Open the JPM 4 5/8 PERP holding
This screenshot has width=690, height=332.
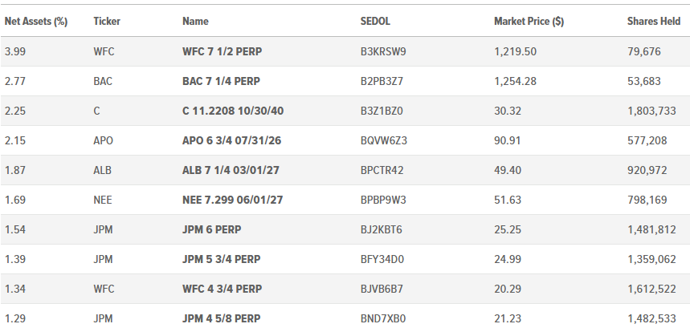pos(222,319)
